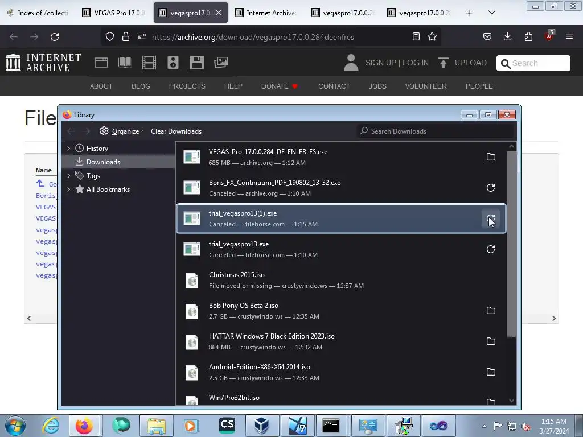Open command prompt from taskbar
Image resolution: width=583 pixels, height=437 pixels.
point(331,426)
